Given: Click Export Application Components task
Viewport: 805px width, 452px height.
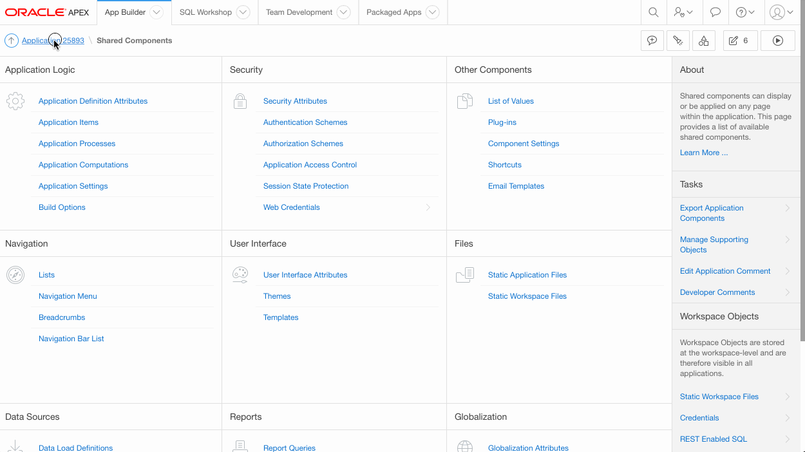Looking at the screenshot, I should (x=712, y=213).
